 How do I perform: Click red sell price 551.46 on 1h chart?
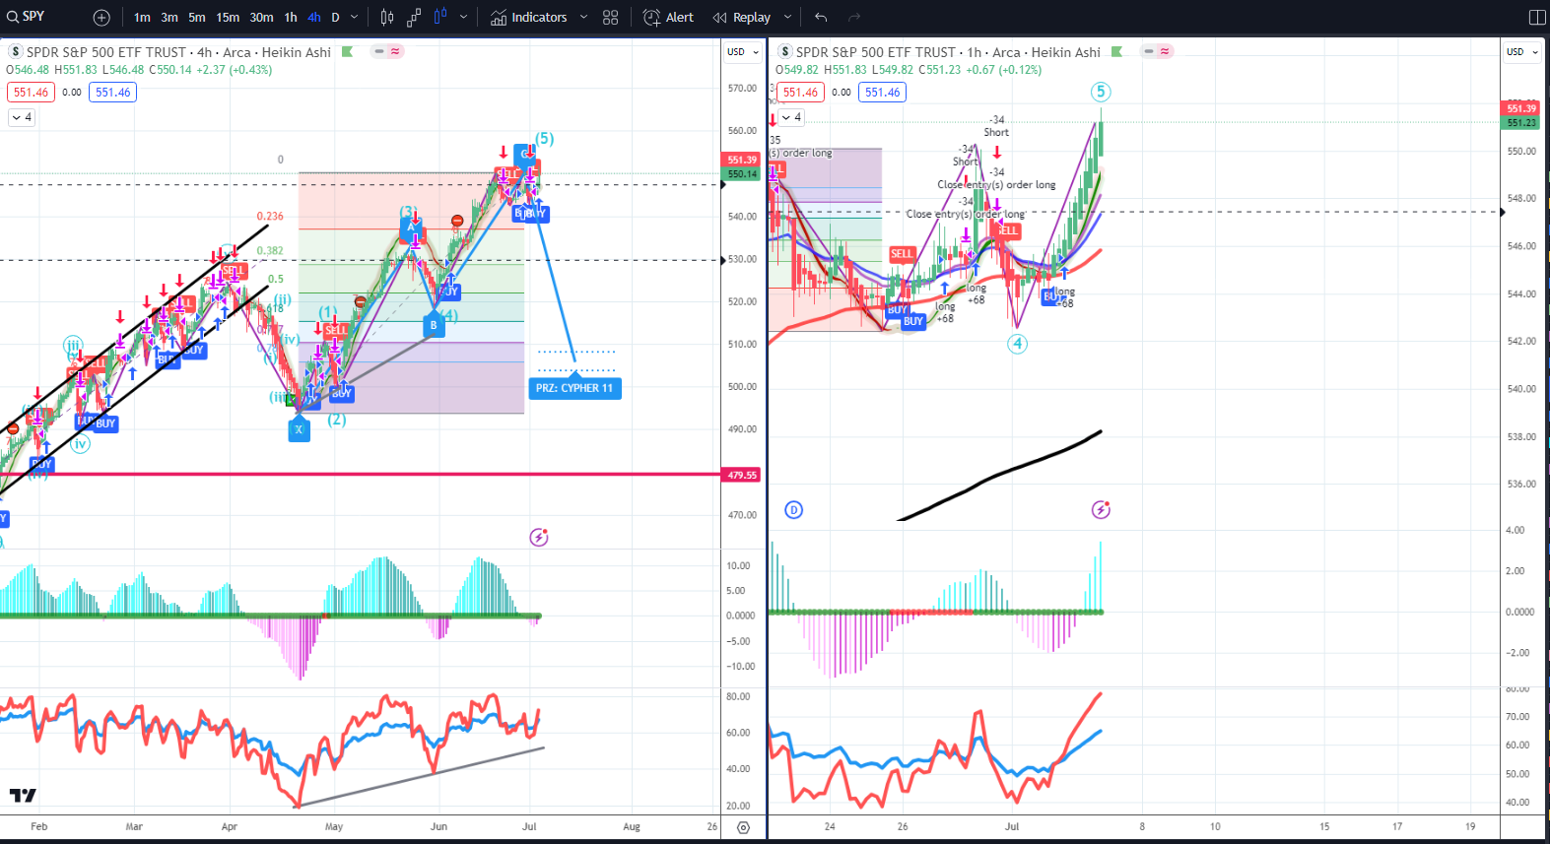tap(800, 92)
